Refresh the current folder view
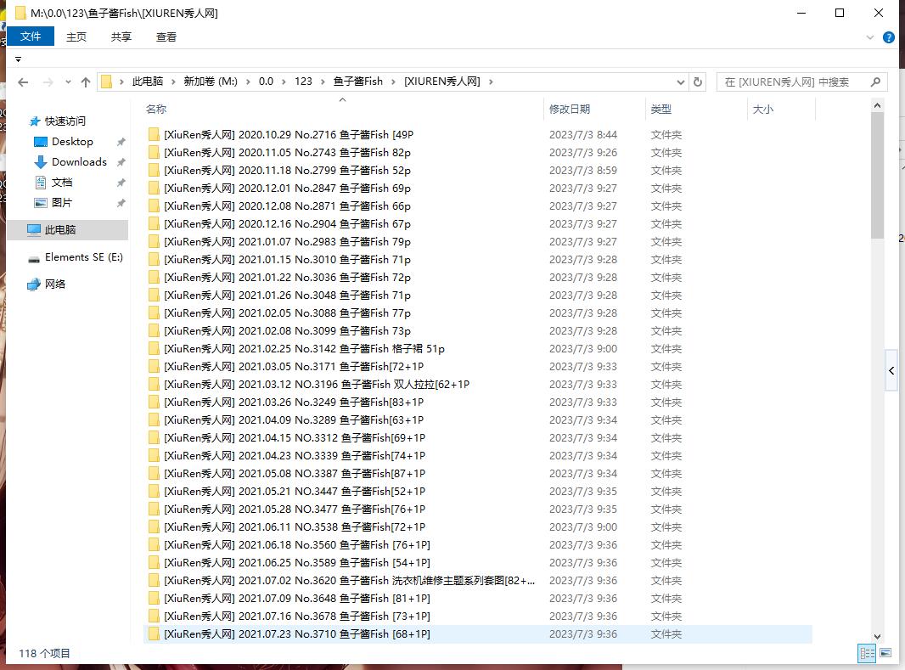 click(698, 82)
